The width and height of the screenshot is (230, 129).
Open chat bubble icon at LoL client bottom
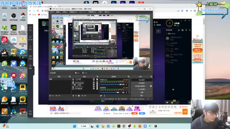167,103
